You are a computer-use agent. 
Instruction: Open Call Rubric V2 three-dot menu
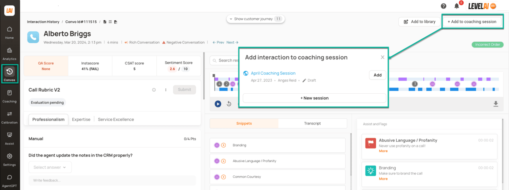166,90
